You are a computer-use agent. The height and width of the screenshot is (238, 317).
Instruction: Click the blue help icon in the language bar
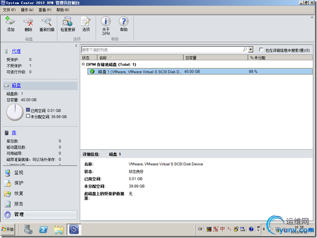(251, 229)
